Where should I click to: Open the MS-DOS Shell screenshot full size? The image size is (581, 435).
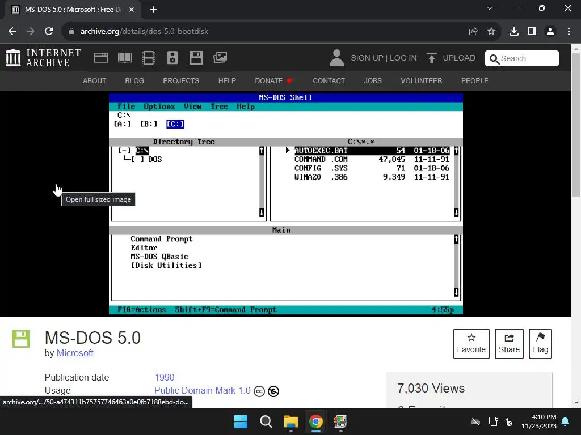pos(286,204)
